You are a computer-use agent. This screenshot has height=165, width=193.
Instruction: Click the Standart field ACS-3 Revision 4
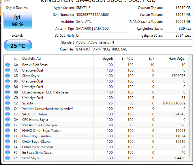134,42
